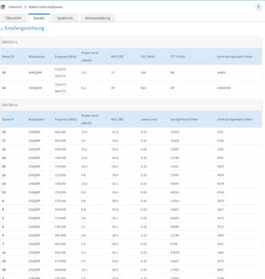The width and height of the screenshot is (265, 279).
Task: Click MSE value -36.6 in 602.000 row
Action: (114, 244)
